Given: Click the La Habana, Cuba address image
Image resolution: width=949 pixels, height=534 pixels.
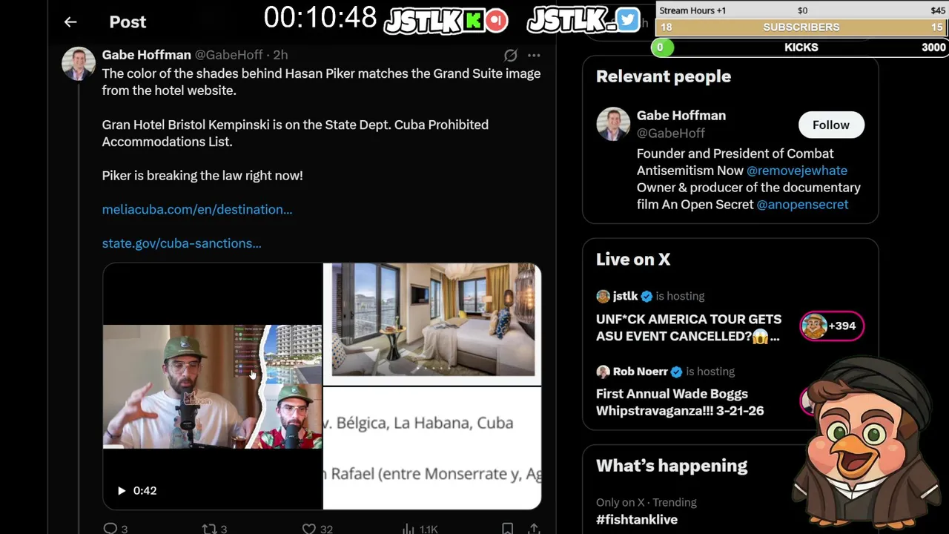Looking at the screenshot, I should click(x=432, y=448).
